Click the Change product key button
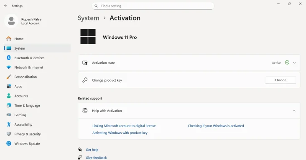This screenshot has width=306, height=160. tap(280, 80)
